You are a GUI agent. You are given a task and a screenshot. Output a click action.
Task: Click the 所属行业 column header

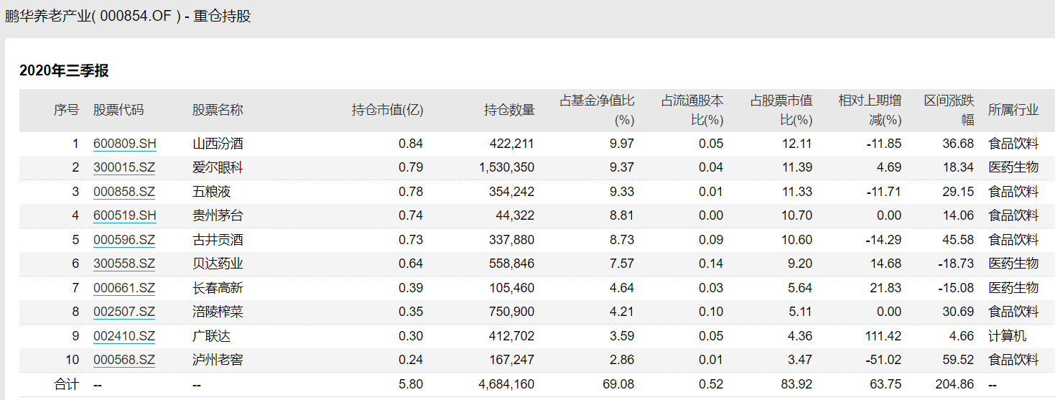(x=1013, y=110)
